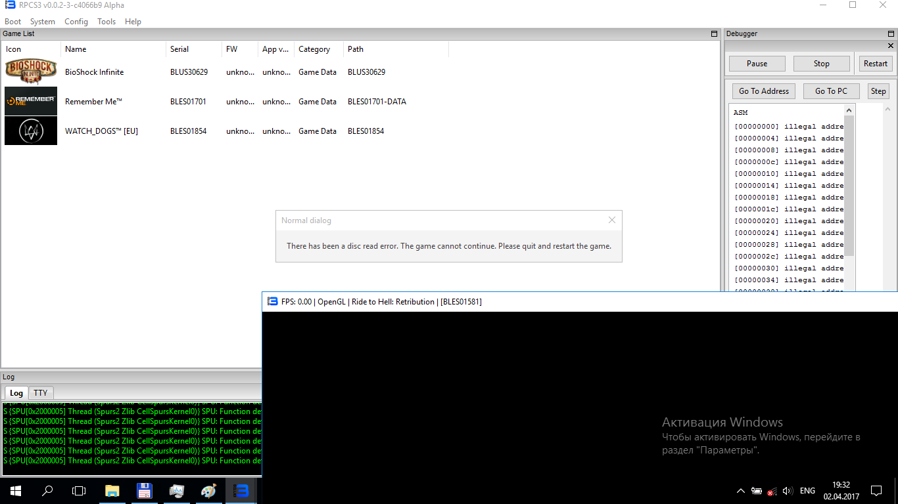This screenshot has width=898, height=504.
Task: Float the Game List panel
Action: (714, 33)
